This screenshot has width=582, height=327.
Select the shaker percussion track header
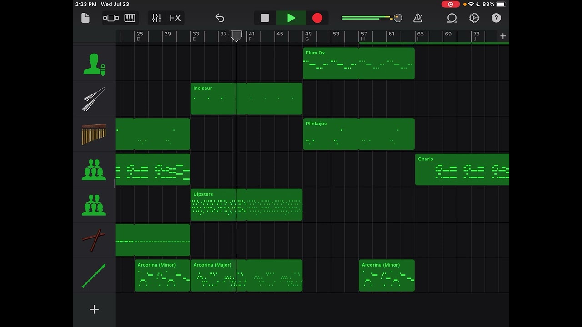pos(94,99)
